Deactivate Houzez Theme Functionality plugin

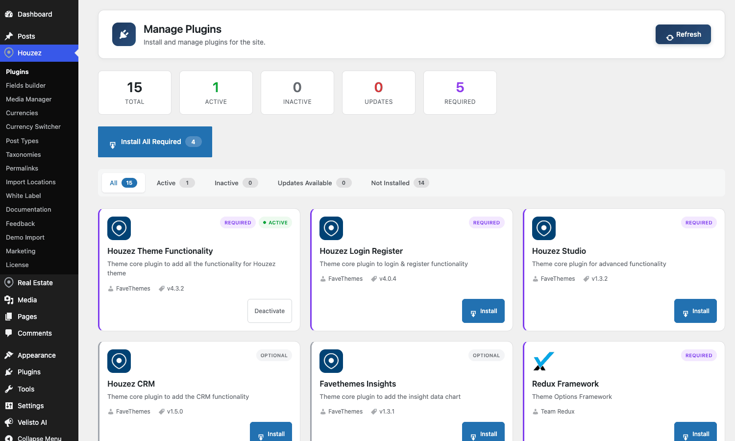coord(269,311)
